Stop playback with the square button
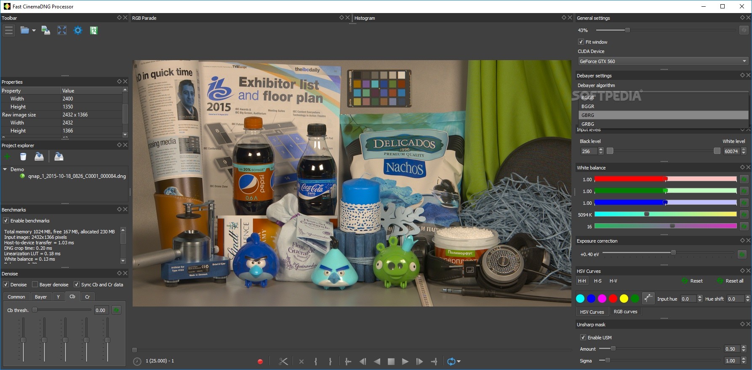Screen dimensions: 752x370 (391, 362)
